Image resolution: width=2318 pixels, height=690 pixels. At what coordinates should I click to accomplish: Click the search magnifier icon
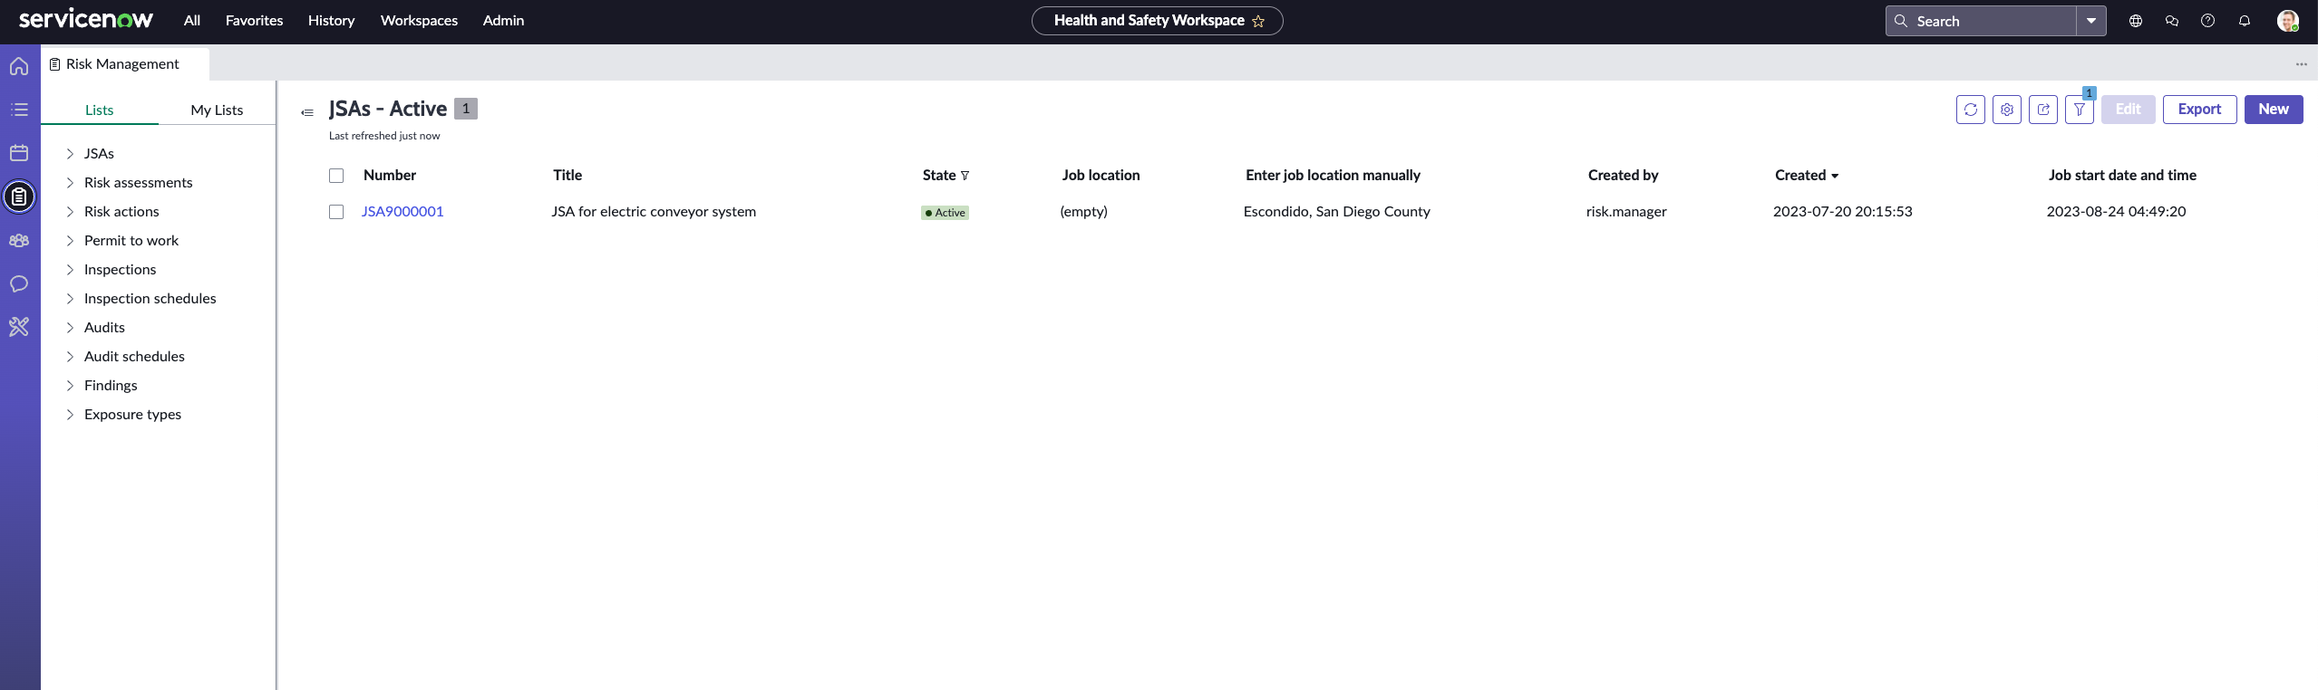(x=1901, y=21)
